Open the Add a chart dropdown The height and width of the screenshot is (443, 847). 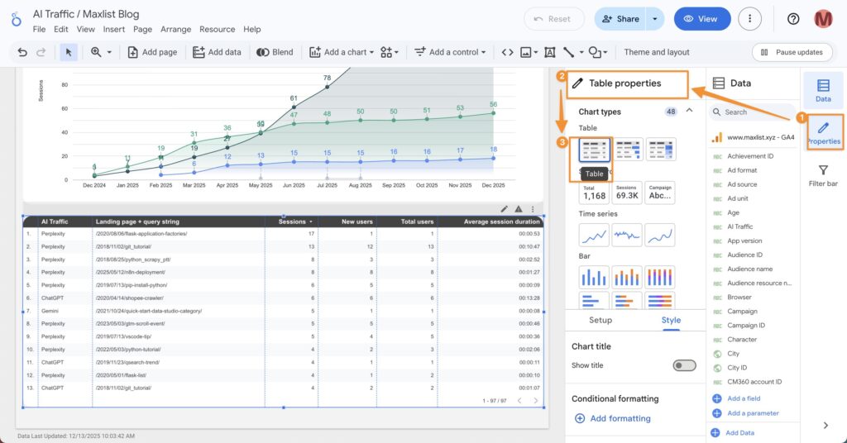pyautogui.click(x=342, y=52)
